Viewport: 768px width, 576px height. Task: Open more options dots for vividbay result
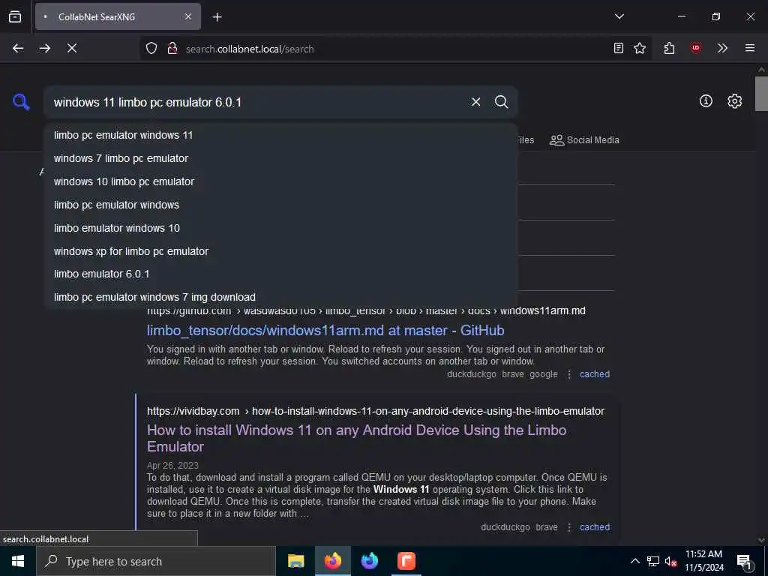pos(569,527)
